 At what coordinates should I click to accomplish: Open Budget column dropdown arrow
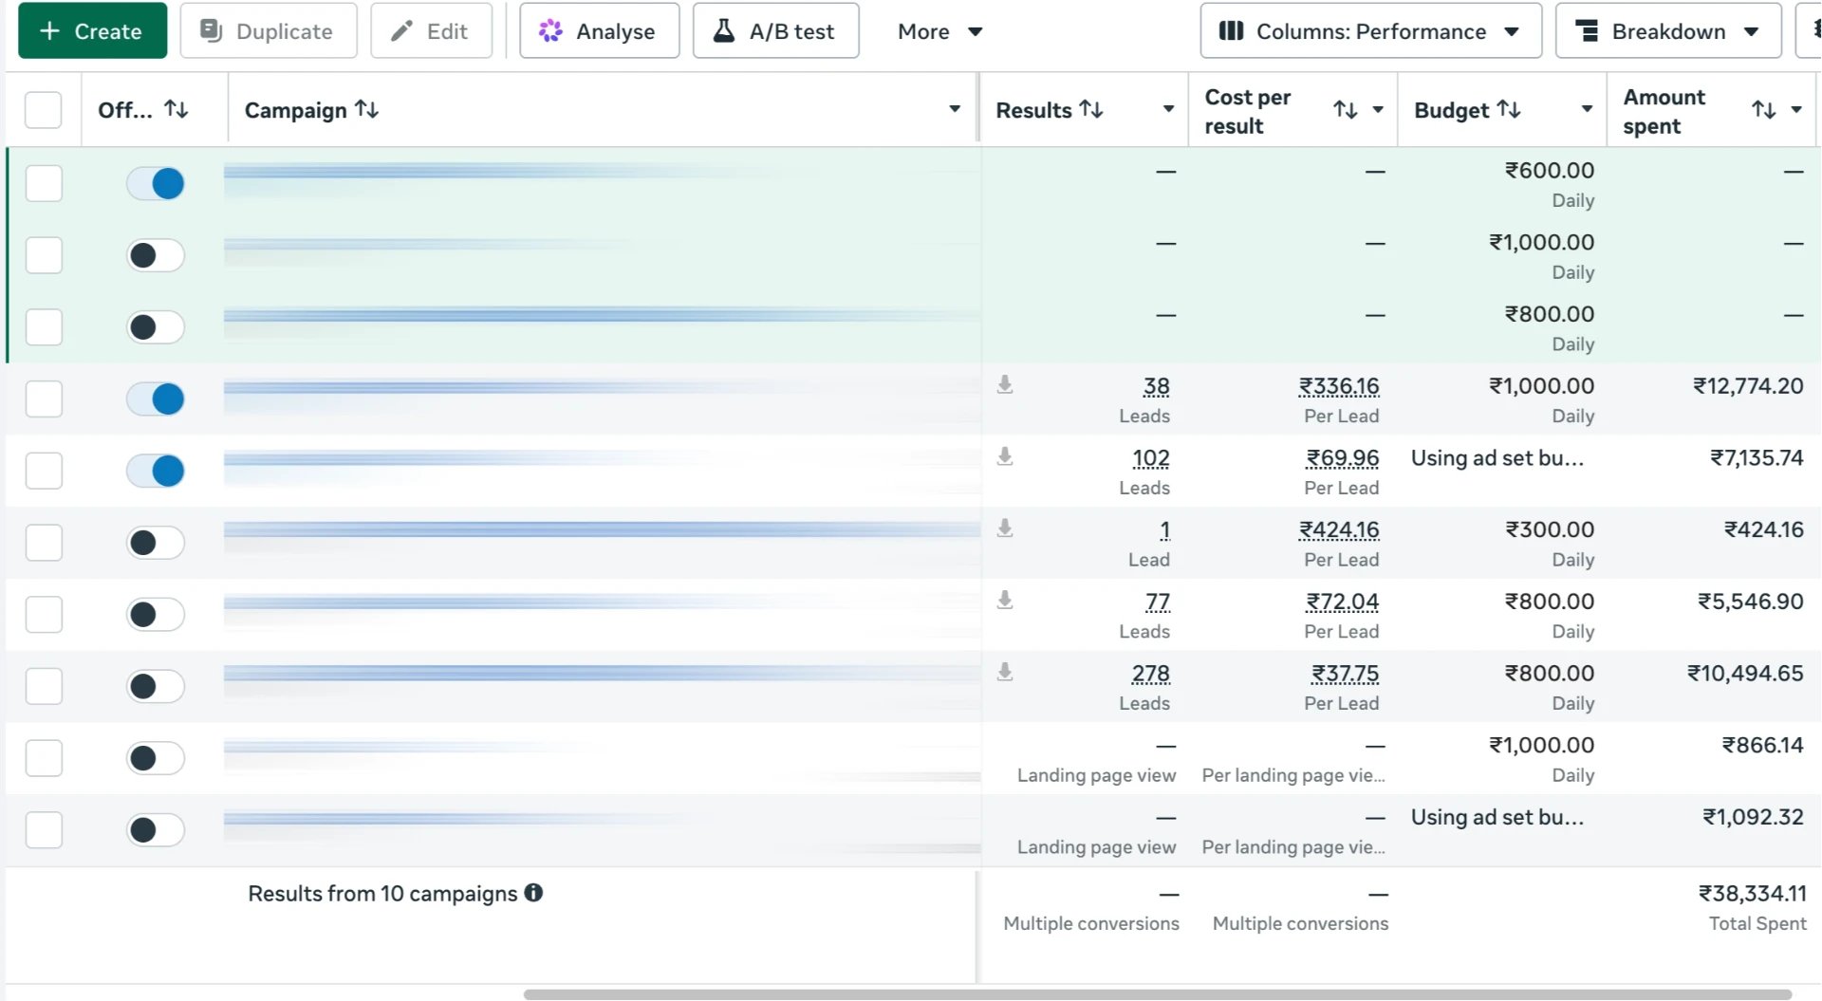pyautogui.click(x=1587, y=109)
